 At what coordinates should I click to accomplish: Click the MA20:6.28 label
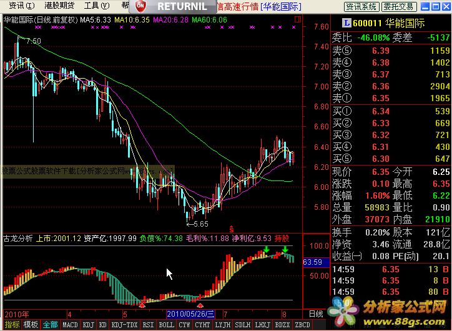pyautogui.click(x=170, y=19)
